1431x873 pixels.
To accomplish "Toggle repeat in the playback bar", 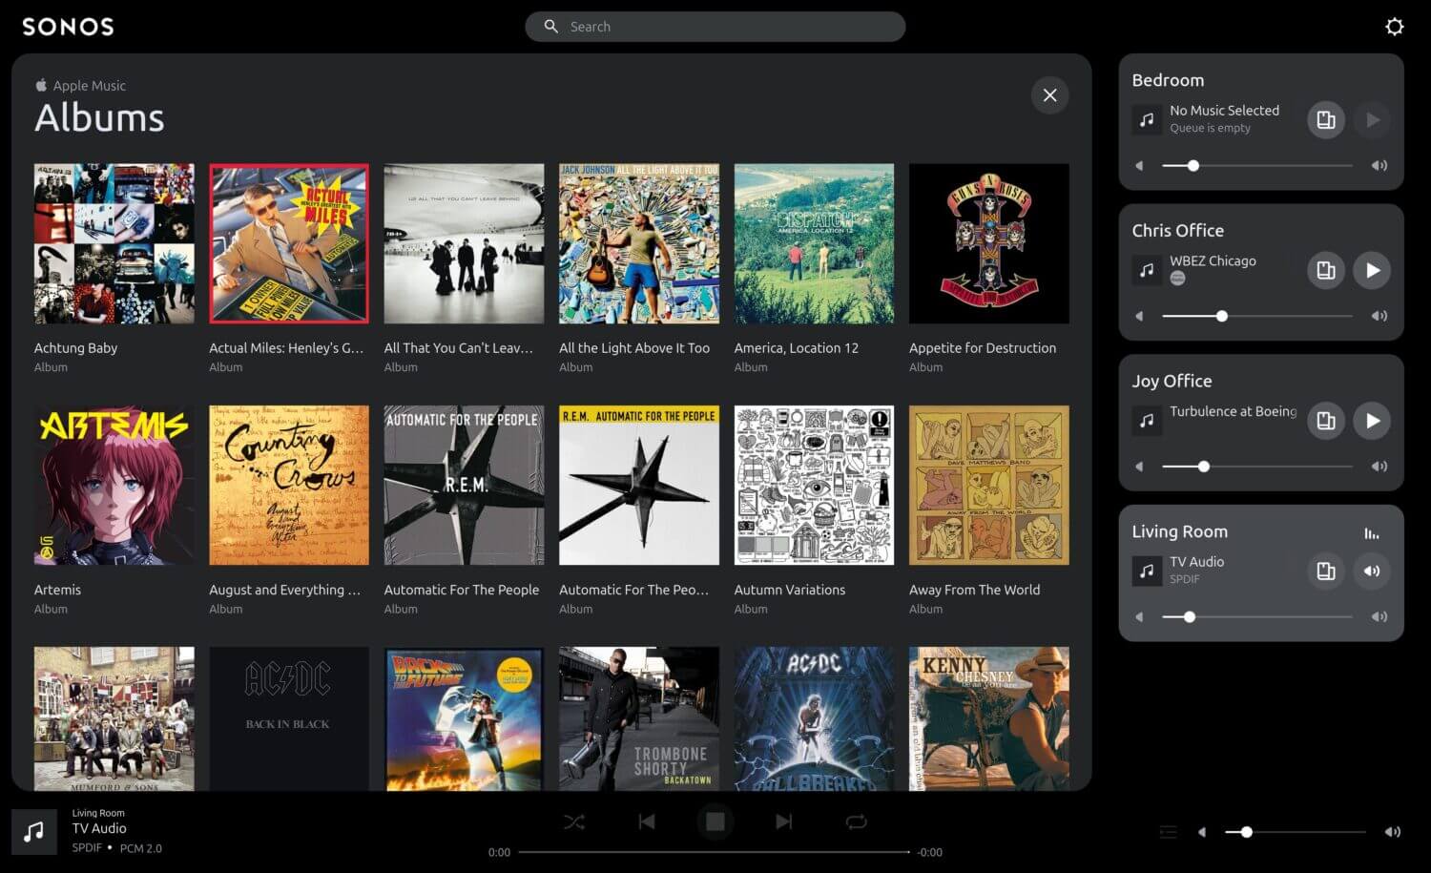I will [856, 821].
